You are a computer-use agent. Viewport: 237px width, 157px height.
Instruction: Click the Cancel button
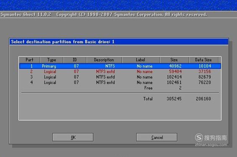point(157,137)
